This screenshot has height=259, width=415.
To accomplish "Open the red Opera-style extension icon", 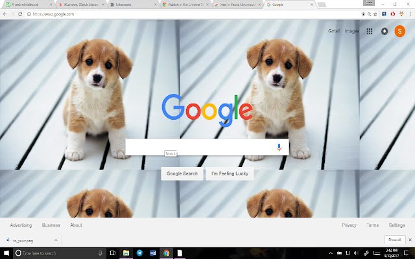I will [x=393, y=14].
